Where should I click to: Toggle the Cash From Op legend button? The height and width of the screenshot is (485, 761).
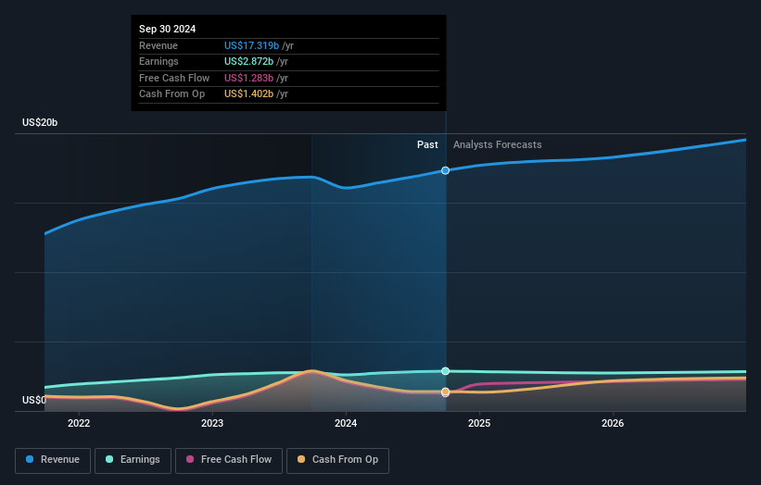click(337, 460)
